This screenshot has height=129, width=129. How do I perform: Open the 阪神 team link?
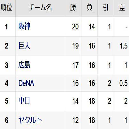pos(24,26)
